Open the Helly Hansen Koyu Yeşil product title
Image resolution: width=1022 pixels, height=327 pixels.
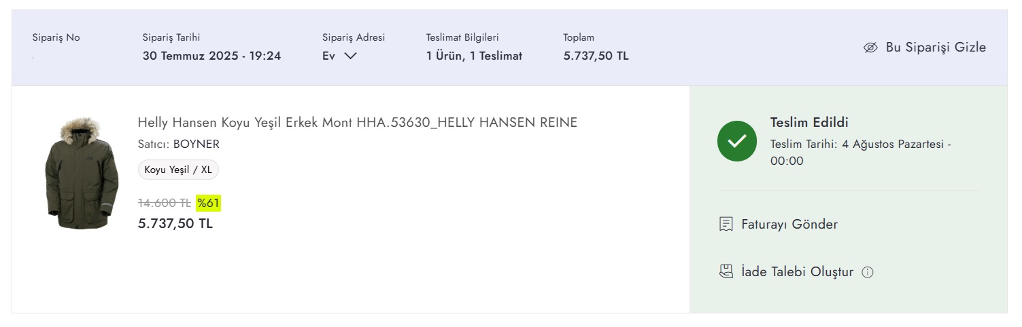(x=357, y=123)
